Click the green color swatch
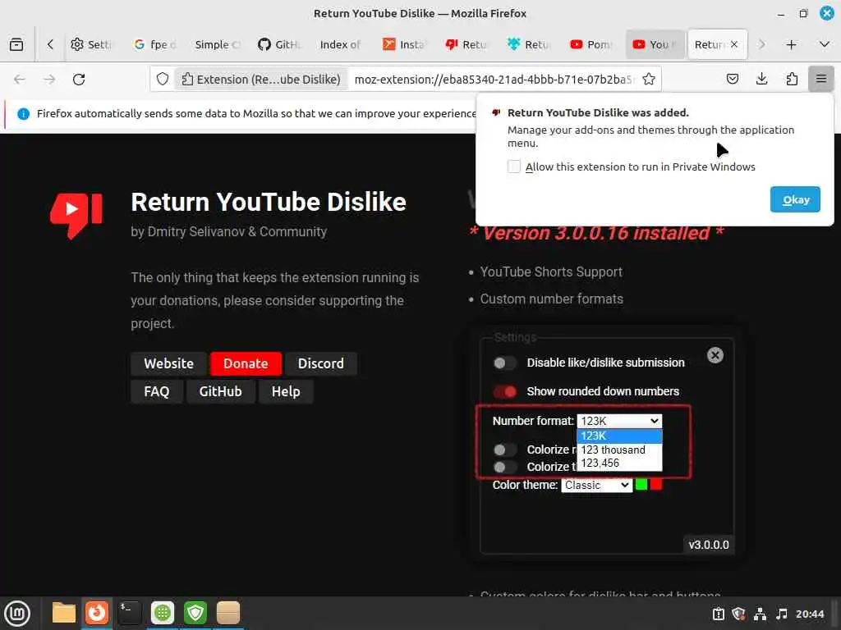The width and height of the screenshot is (841, 630). [641, 484]
